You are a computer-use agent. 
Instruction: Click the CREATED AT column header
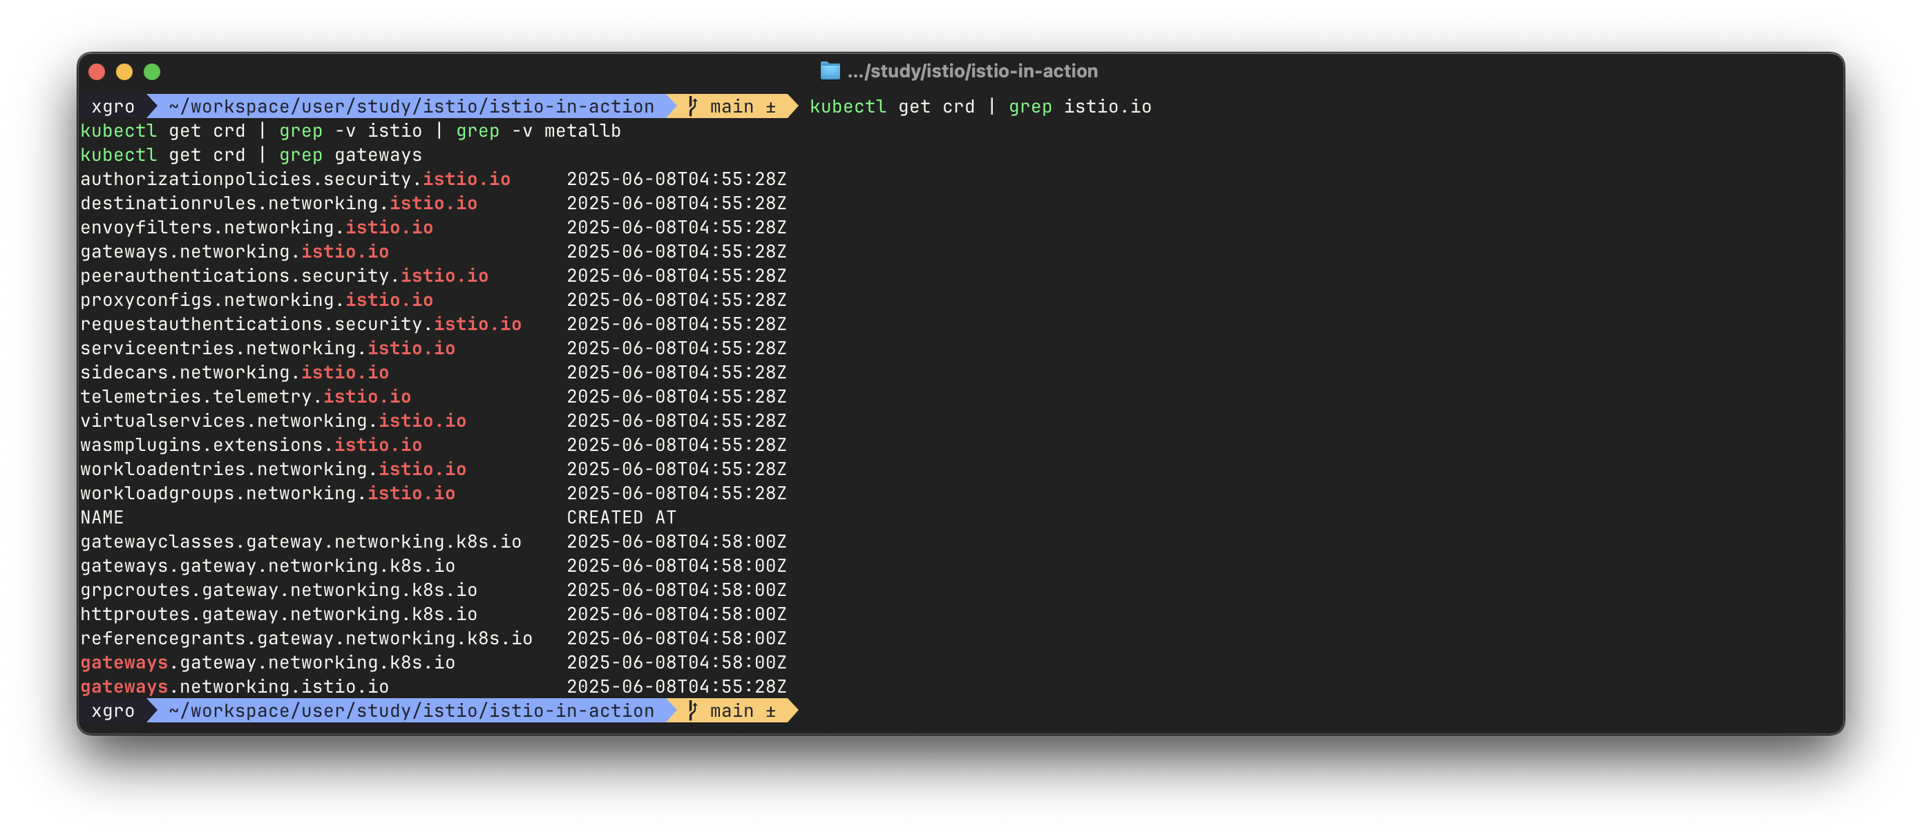click(x=622, y=518)
